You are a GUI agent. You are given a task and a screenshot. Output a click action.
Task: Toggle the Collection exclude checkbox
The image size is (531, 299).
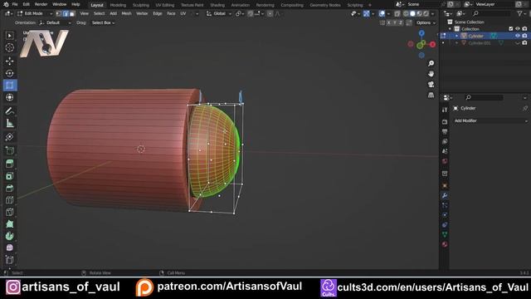[511, 29]
